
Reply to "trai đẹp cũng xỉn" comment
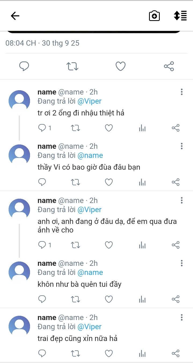[42, 354]
